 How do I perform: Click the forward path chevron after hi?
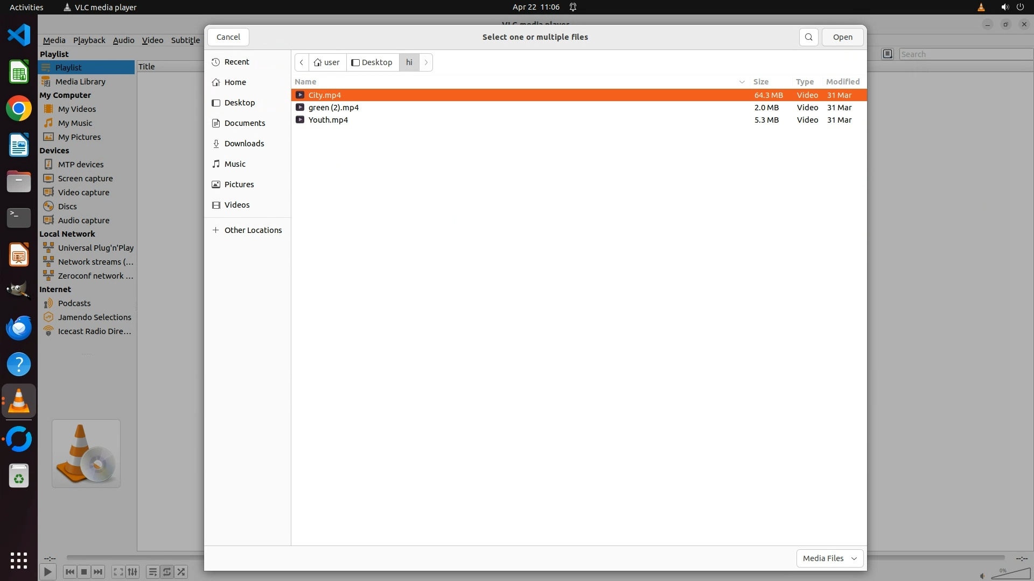point(426,62)
